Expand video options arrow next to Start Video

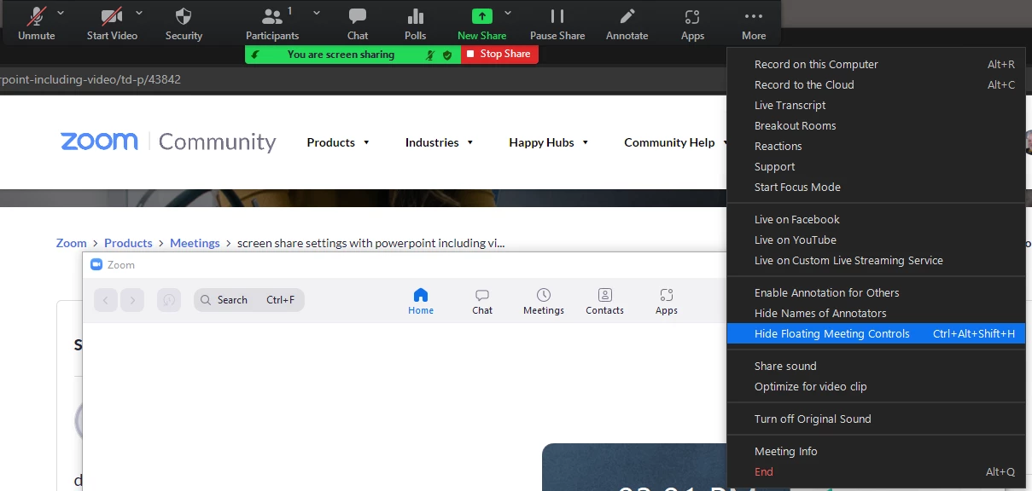[x=139, y=13]
